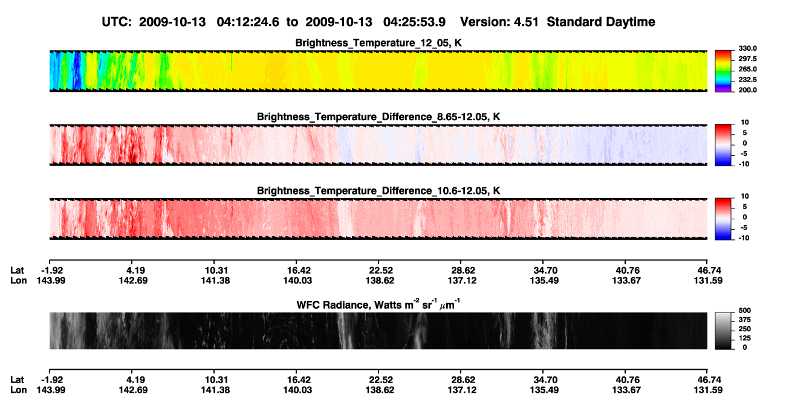Click the rainbow color bar for Brightness Temperature
This screenshot has width=786, height=403.
pos(723,71)
